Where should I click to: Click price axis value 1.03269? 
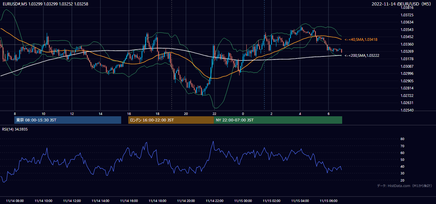[x=407, y=51]
